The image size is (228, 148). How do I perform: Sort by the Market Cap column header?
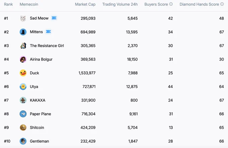pos(85,4)
